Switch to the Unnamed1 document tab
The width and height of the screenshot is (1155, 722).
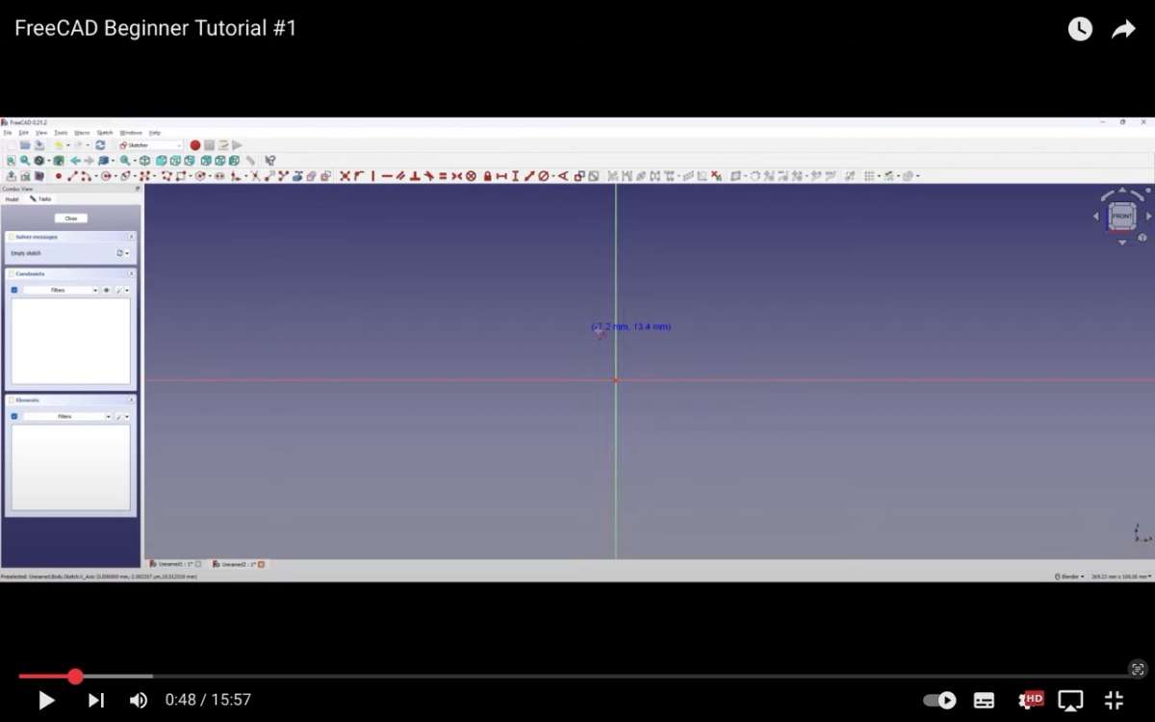tap(175, 564)
